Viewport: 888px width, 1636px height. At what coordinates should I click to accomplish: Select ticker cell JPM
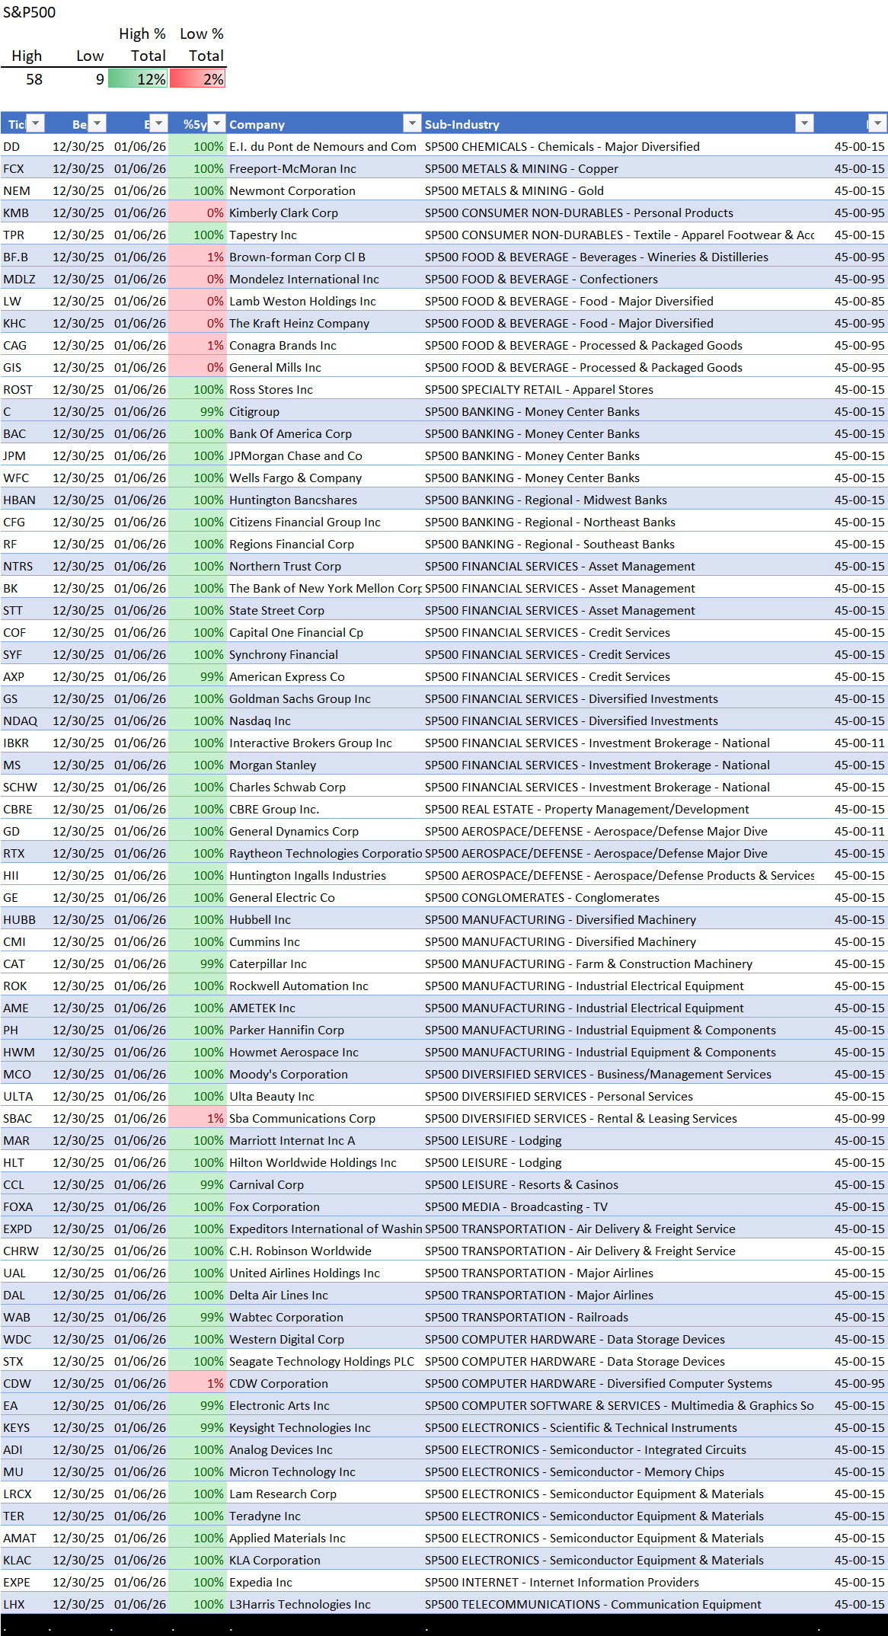click(x=24, y=455)
